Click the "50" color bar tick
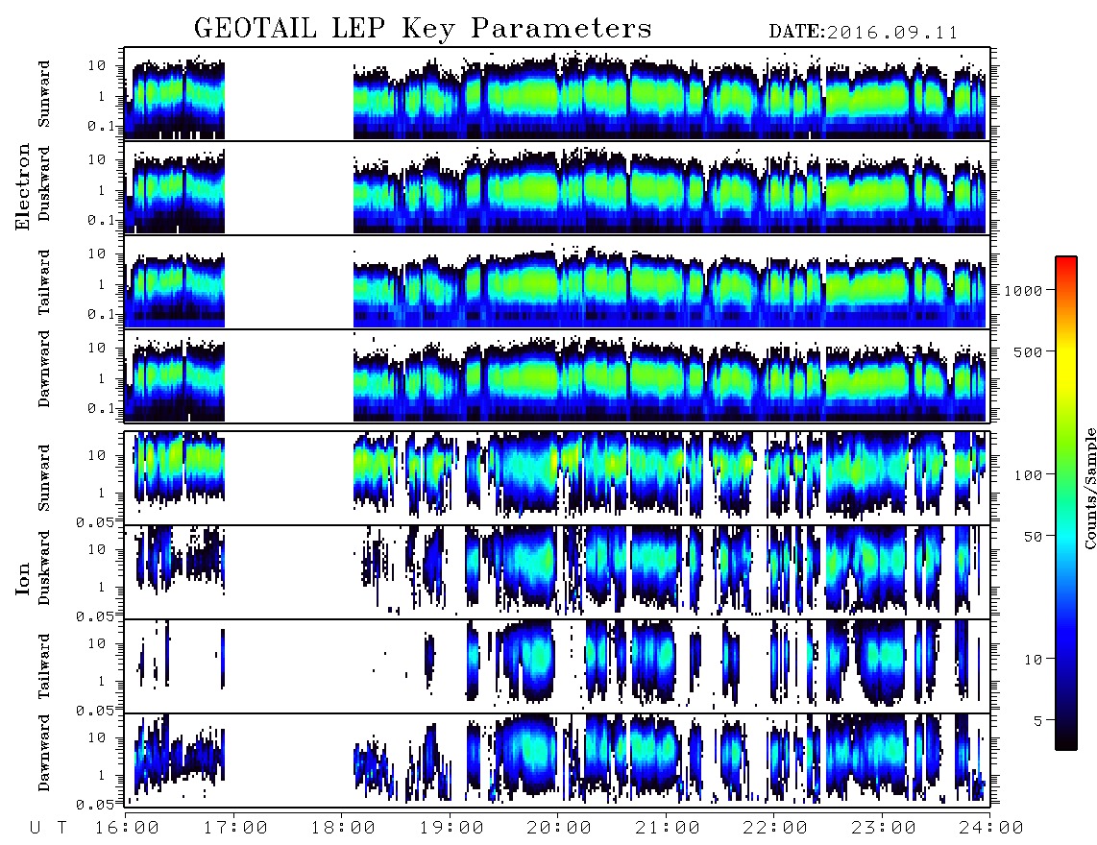This screenshot has height=845, width=1097. pos(1034,537)
